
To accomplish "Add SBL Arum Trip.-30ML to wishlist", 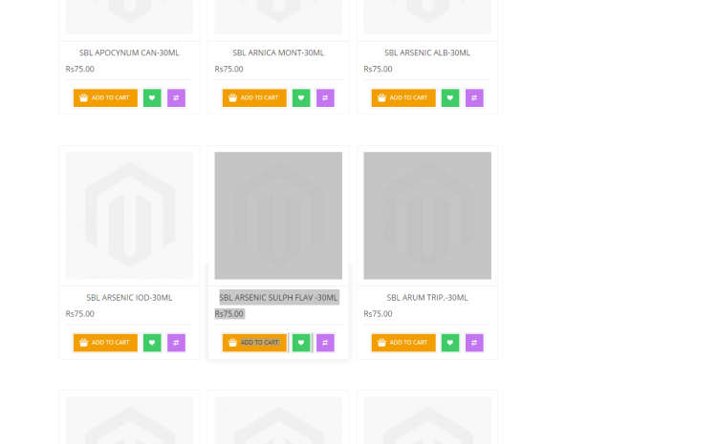I will click(450, 342).
